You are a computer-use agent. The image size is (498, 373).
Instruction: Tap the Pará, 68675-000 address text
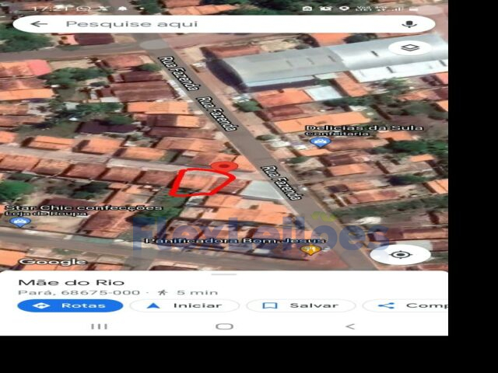(79, 292)
